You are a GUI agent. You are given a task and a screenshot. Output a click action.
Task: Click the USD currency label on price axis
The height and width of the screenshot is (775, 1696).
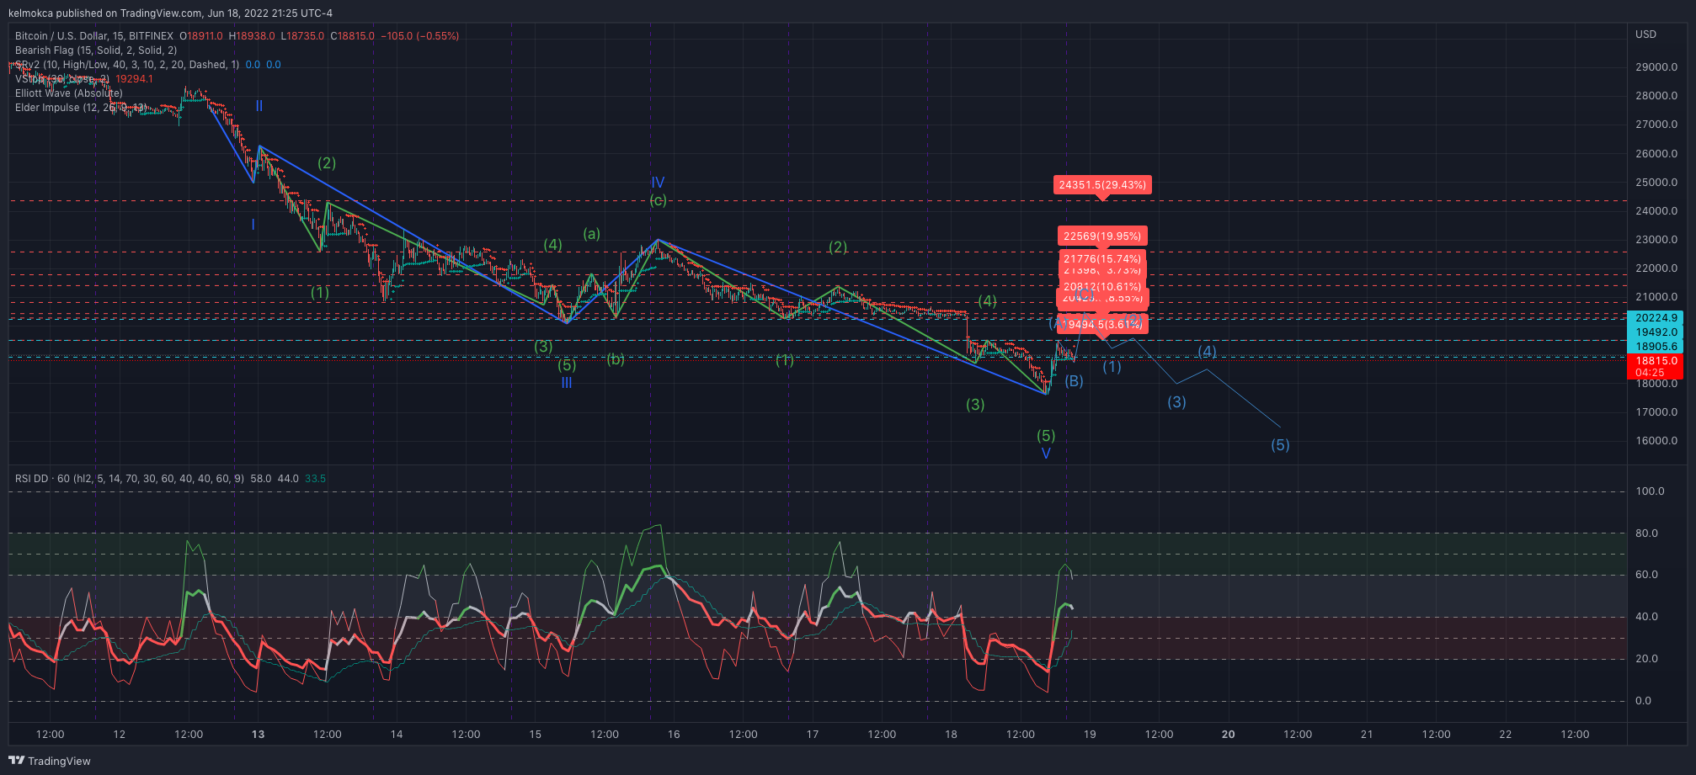point(1645,35)
